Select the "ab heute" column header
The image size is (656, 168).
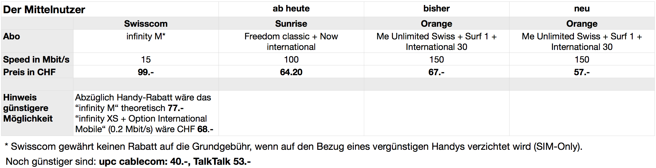291,9
